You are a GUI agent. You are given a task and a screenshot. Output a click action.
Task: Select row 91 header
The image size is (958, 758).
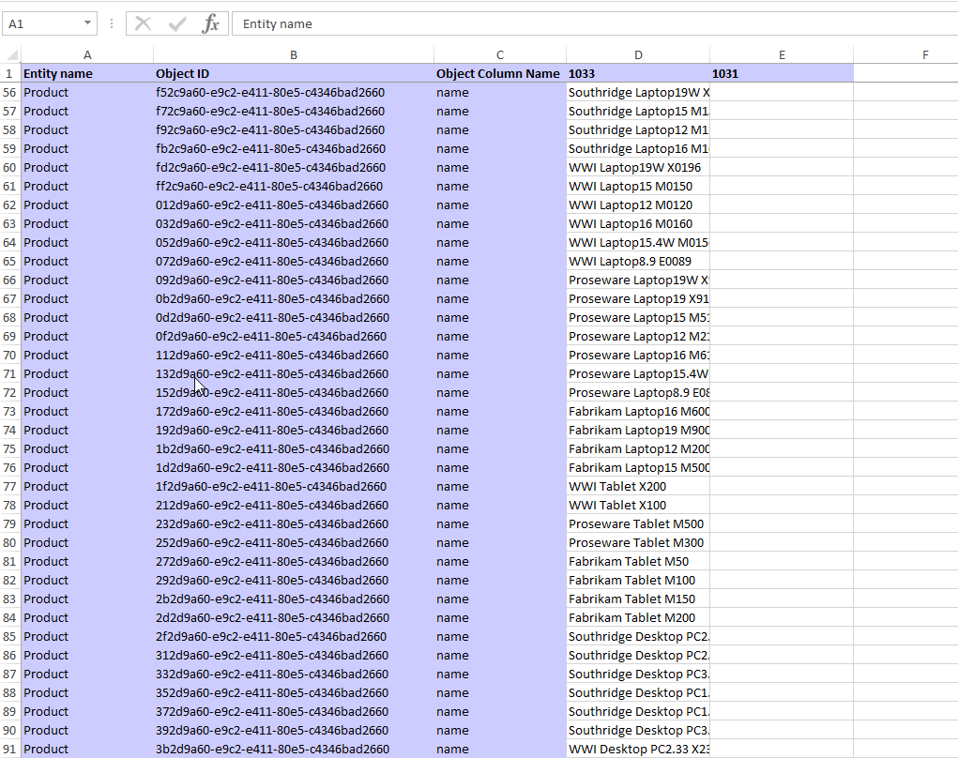coord(9,750)
